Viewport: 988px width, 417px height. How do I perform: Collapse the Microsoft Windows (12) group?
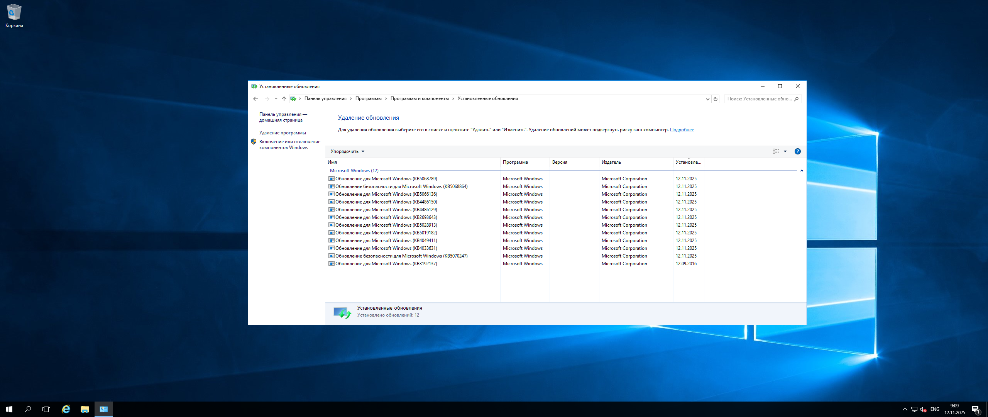point(802,171)
